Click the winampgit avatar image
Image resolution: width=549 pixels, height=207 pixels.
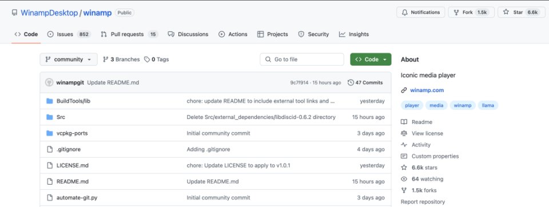49,83
